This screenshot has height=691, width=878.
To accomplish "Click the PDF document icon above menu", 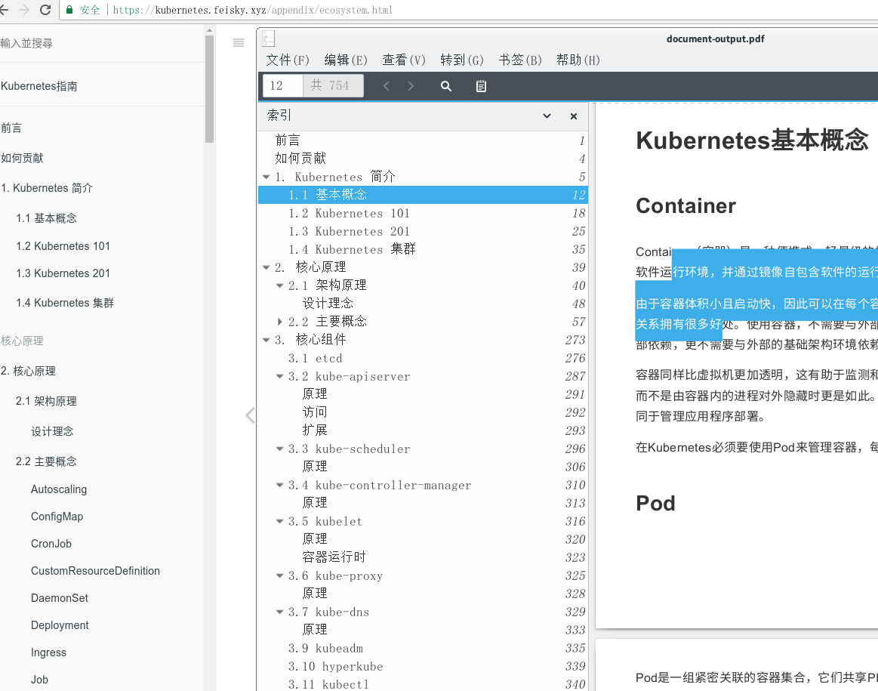I will [x=269, y=39].
